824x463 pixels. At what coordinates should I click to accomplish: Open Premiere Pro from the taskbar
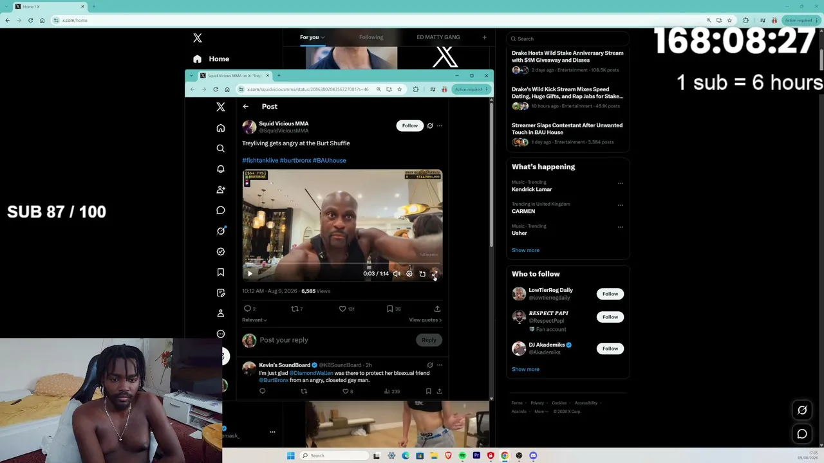pyautogui.click(x=476, y=455)
